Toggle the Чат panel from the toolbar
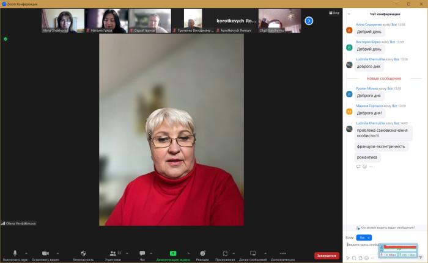The height and width of the screenshot is (263, 428). tap(142, 254)
